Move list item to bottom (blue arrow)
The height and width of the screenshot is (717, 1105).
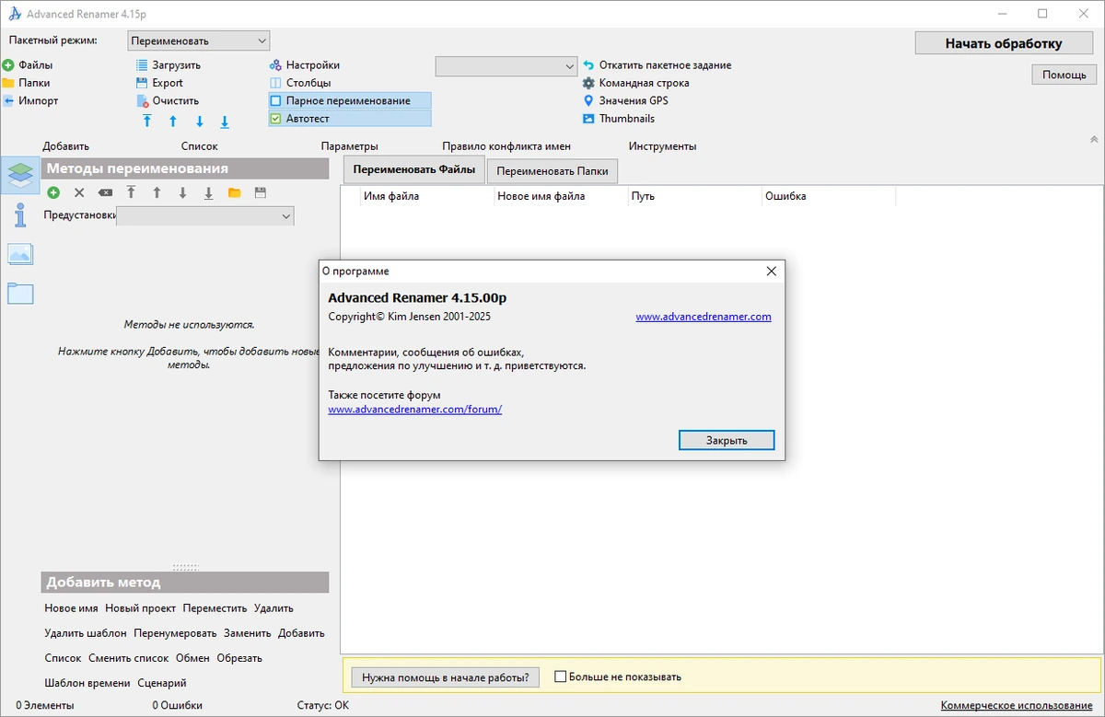(x=225, y=121)
